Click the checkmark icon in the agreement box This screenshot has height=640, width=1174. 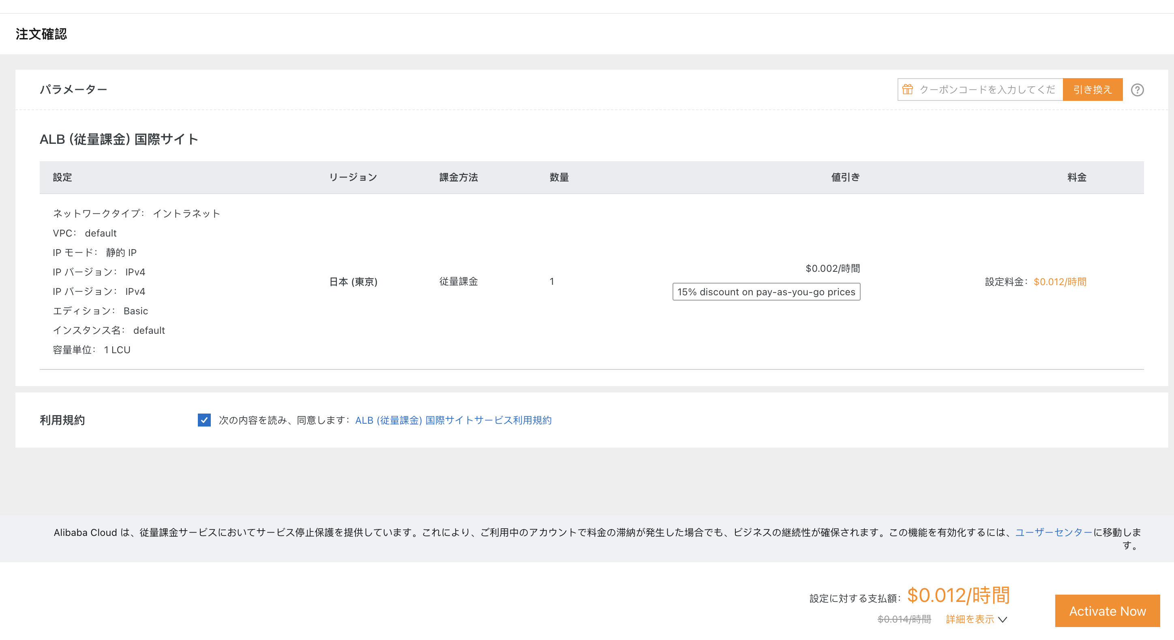click(205, 420)
